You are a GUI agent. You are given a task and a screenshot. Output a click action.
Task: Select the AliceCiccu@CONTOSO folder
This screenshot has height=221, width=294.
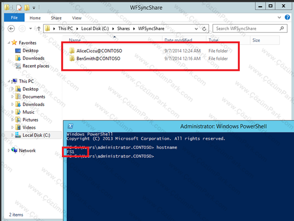click(99, 51)
